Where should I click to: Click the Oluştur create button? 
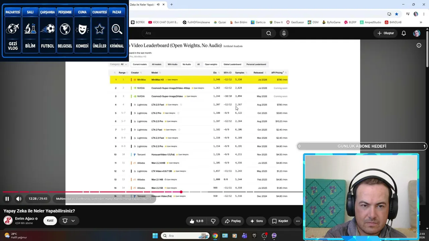click(385, 33)
